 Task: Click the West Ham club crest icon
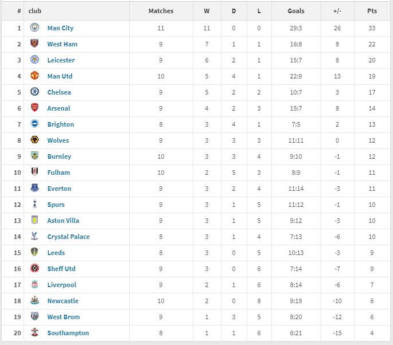[34, 44]
